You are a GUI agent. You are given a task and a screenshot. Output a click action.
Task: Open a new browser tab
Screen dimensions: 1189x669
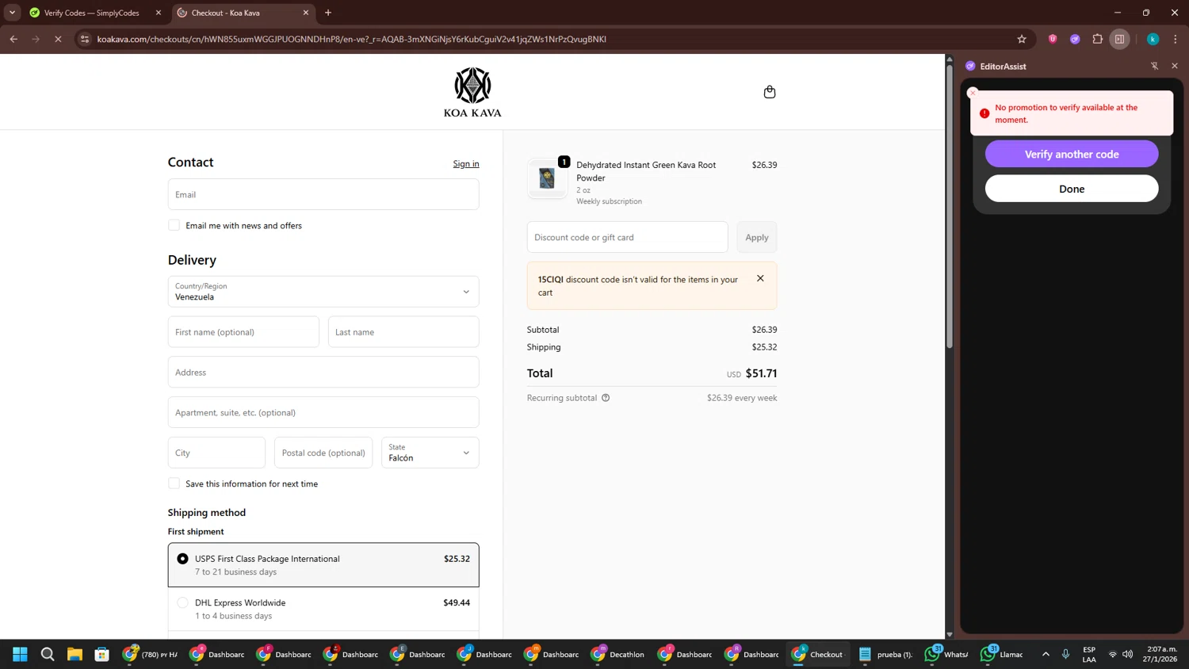pos(328,13)
